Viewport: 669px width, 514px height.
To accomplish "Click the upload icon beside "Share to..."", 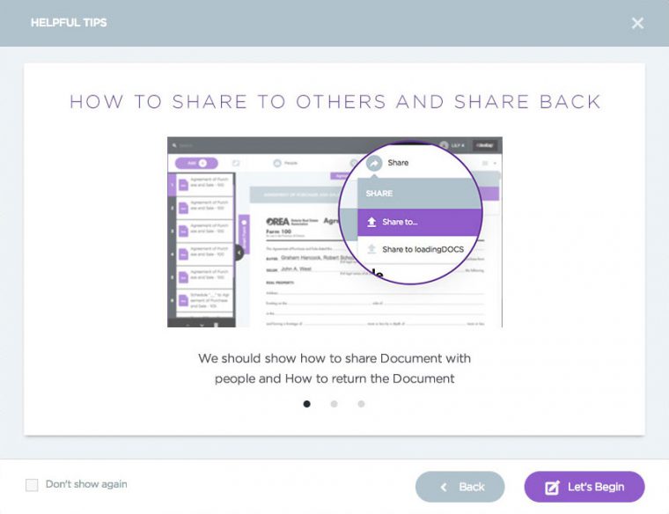I will click(x=372, y=222).
